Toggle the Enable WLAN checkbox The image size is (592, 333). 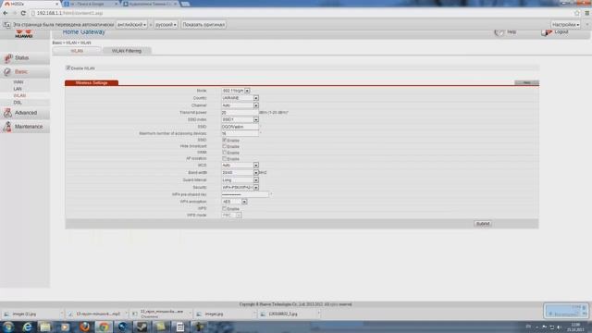tap(68, 68)
